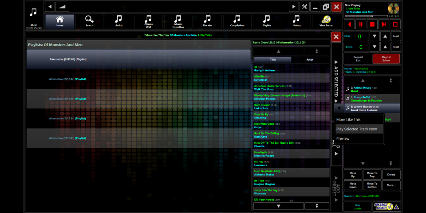Image resolution: width=426 pixels, height=213 pixels.
Task: Choose Play Selected Track Now
Action: 357,129
